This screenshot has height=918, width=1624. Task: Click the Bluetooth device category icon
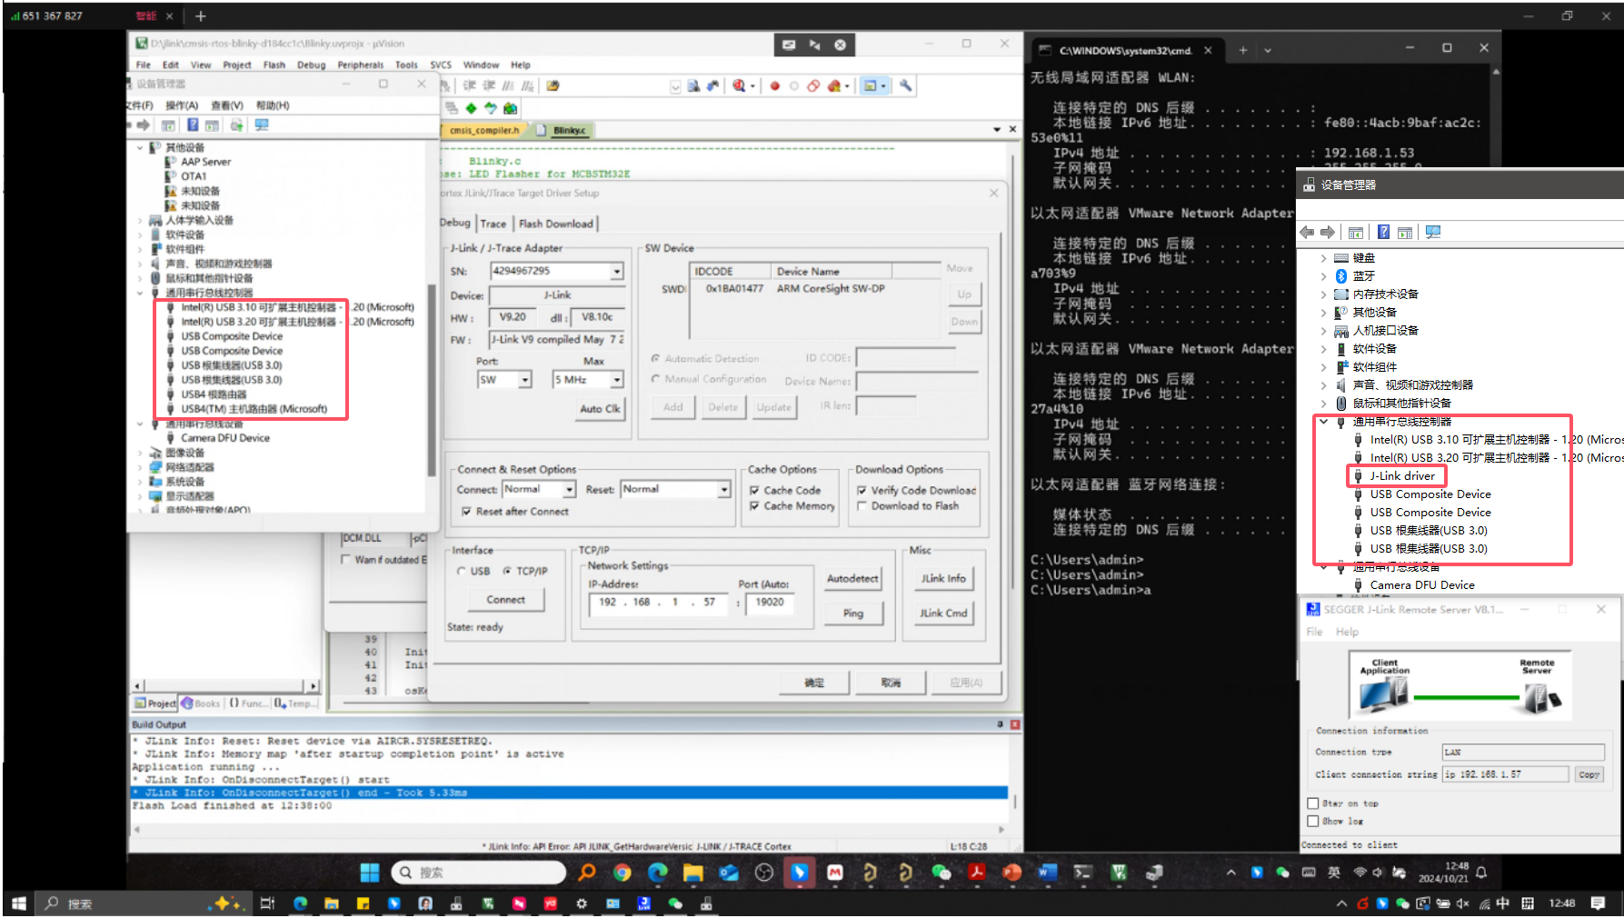click(1340, 276)
